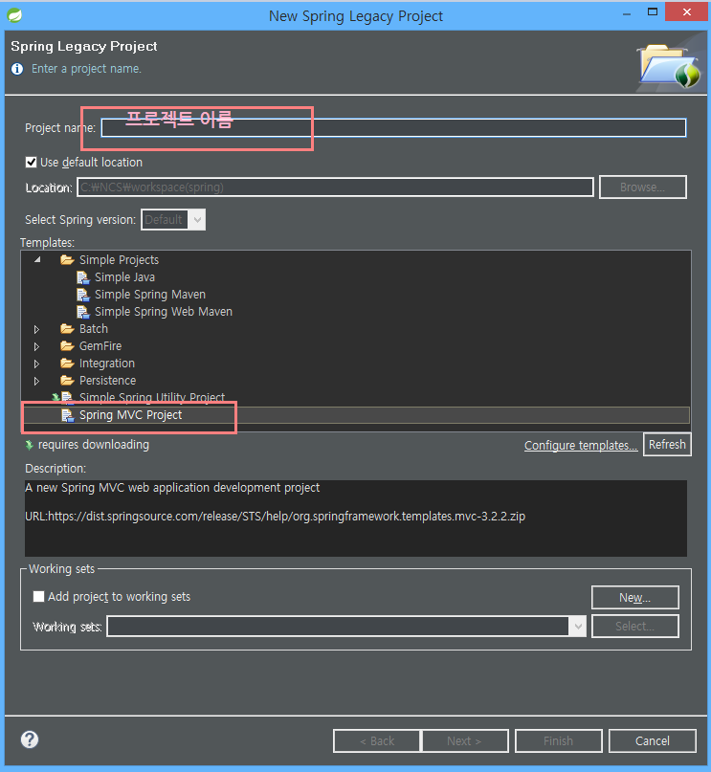Maximize the New Spring Legacy Project window

click(653, 12)
